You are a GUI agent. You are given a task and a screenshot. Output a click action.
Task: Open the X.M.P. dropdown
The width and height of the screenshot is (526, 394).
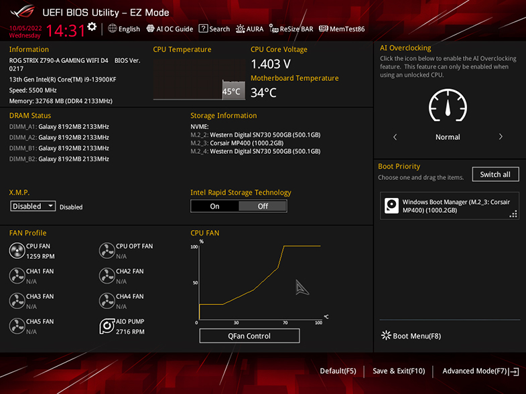pos(33,206)
